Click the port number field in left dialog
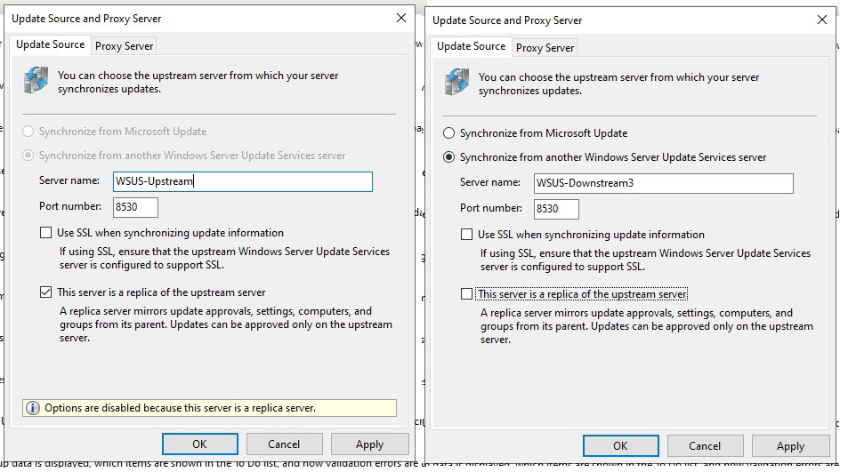 [135, 207]
